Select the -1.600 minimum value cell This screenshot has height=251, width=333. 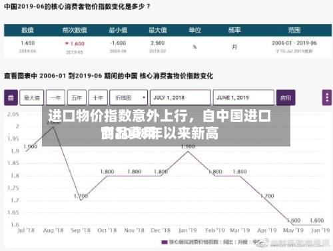click(118, 43)
